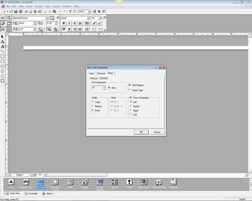The width and height of the screenshot is (252, 201).
Task: Click the 0.16" margin spinner arrows
Action: coord(56,23)
